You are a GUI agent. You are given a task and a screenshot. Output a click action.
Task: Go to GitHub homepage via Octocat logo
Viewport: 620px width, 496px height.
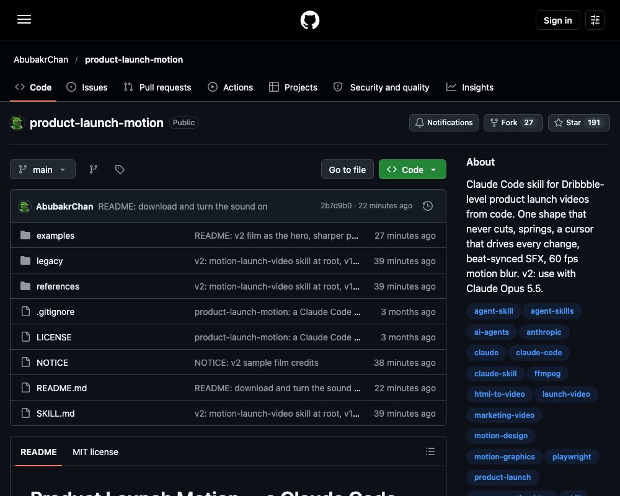coord(310,20)
